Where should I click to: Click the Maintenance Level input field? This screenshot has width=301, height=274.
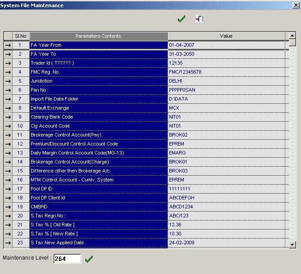[x=67, y=259]
